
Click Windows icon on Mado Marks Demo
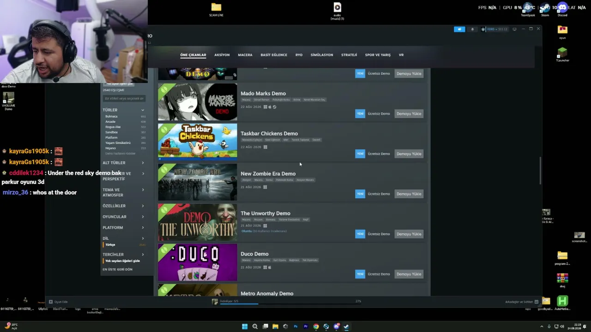tap(265, 107)
